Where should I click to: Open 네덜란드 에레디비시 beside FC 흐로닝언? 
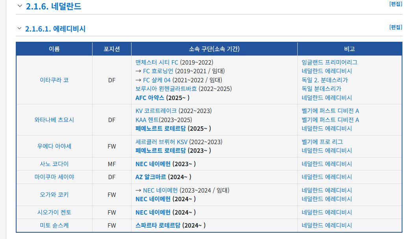click(x=327, y=71)
